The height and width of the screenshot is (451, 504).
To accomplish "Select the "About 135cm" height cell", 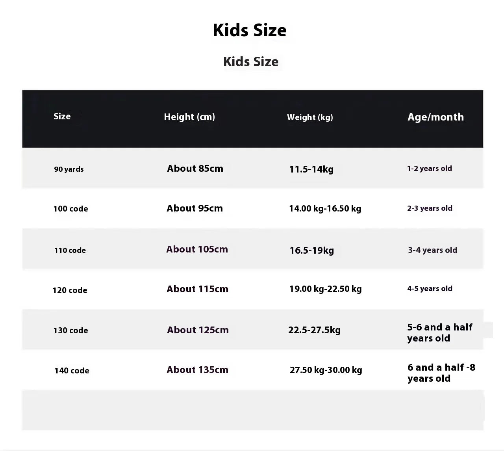I will click(197, 370).
